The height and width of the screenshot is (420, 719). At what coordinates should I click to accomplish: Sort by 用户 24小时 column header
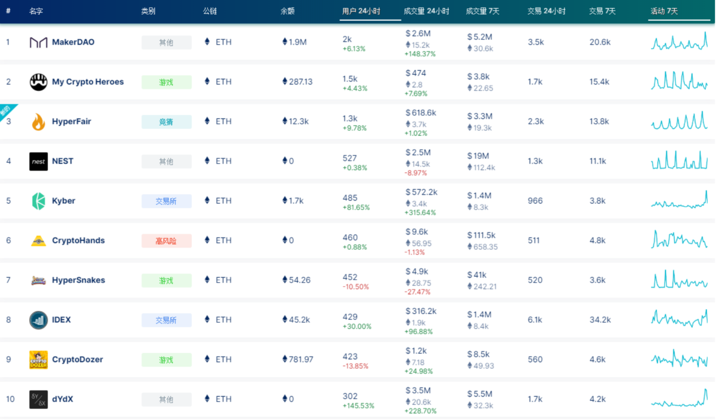coord(361,11)
